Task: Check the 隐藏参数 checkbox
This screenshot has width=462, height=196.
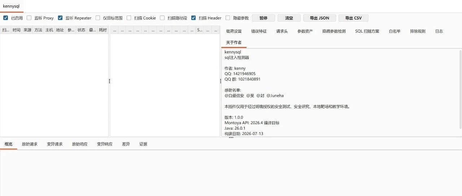Action: 228,18
